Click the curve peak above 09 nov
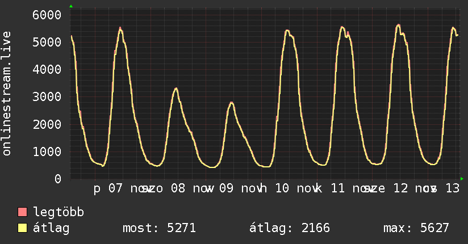Viewport: 468px width, 244px height. [231, 103]
